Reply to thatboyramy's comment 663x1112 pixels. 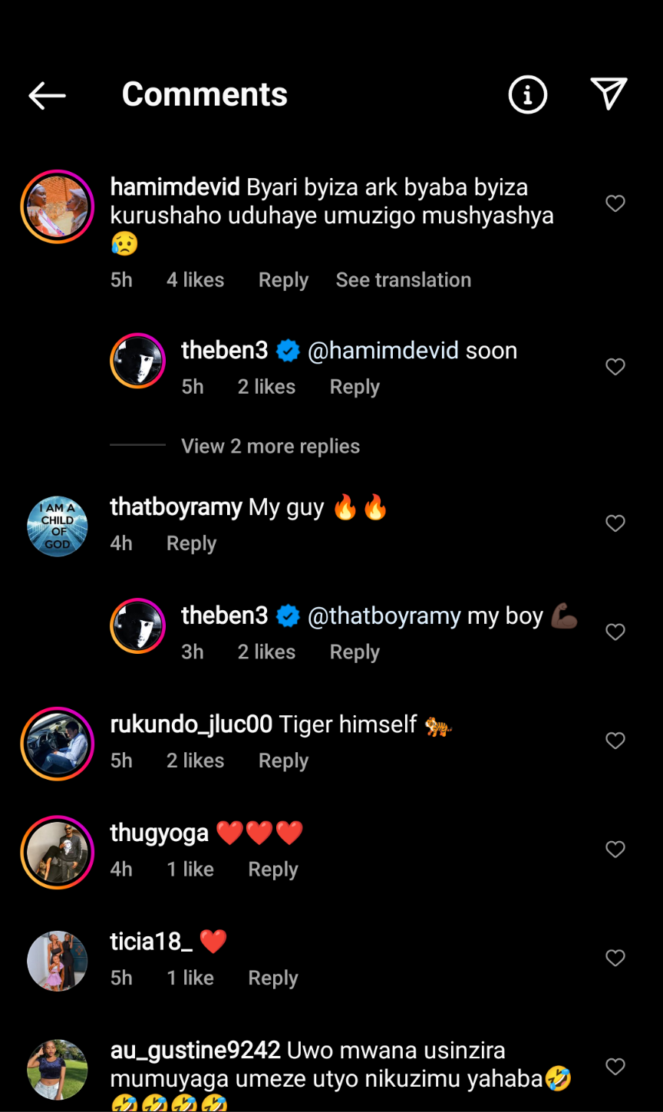(191, 543)
